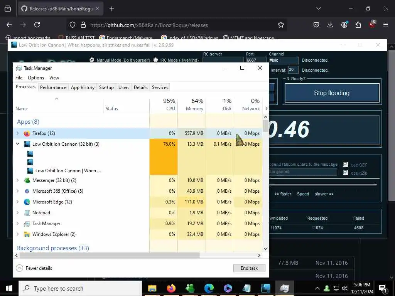The width and height of the screenshot is (395, 296).
Task: Switch to the App history tab
Action: tap(83, 87)
